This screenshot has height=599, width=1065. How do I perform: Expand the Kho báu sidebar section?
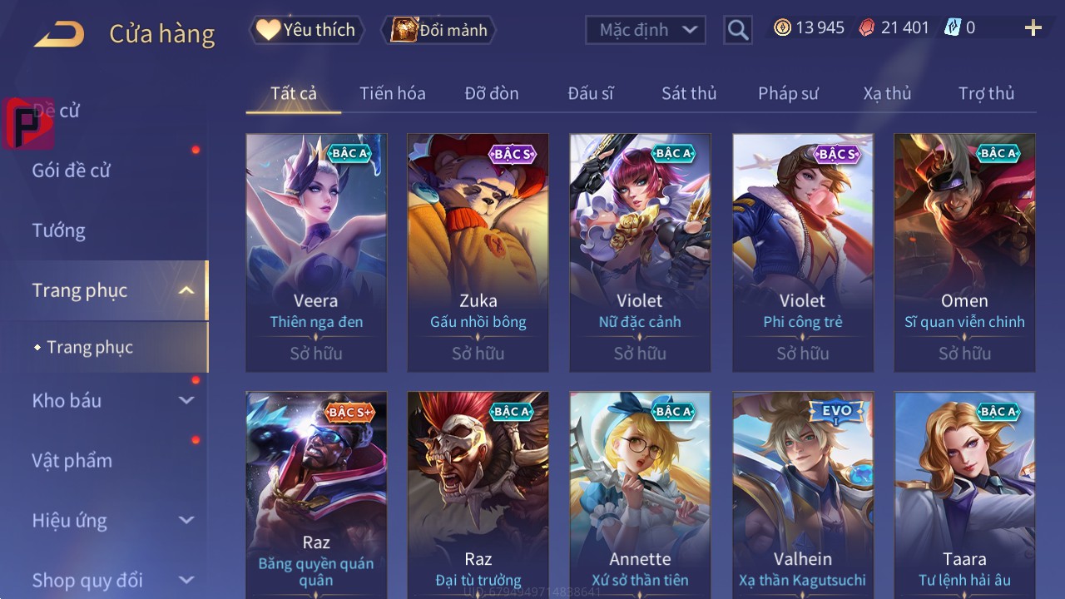point(186,400)
